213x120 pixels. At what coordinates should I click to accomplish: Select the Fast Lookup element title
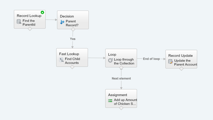point(69,54)
